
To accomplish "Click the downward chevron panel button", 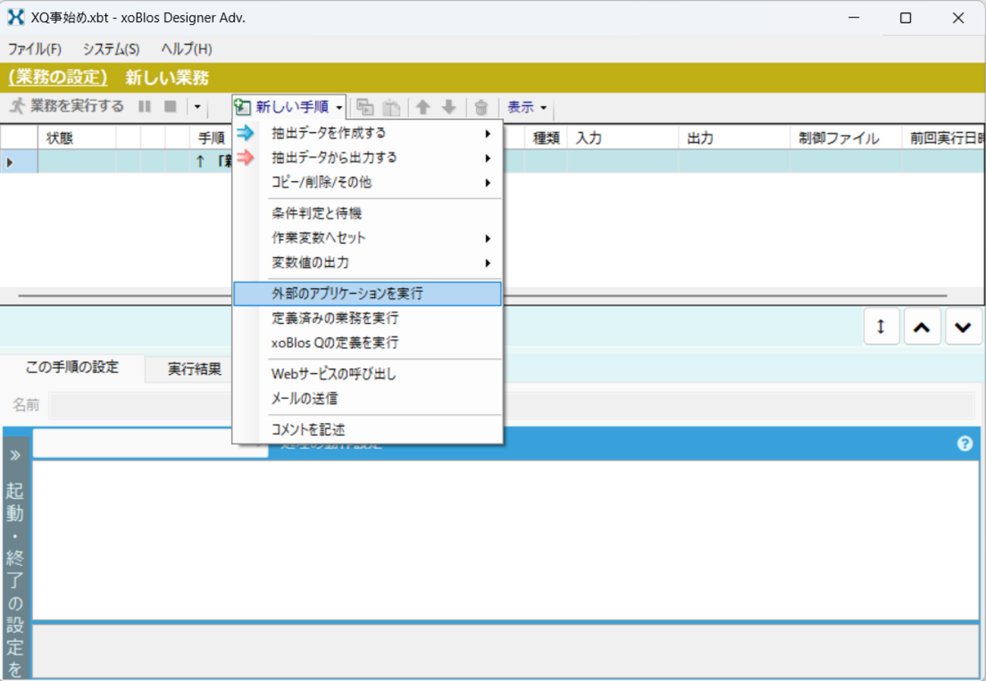I will 963,326.
